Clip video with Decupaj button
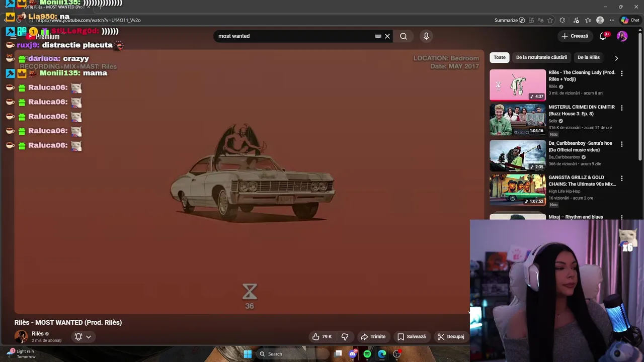This screenshot has width=644, height=362. 451,337
